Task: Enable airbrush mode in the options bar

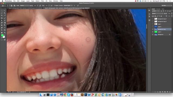Action: click(52, 5)
